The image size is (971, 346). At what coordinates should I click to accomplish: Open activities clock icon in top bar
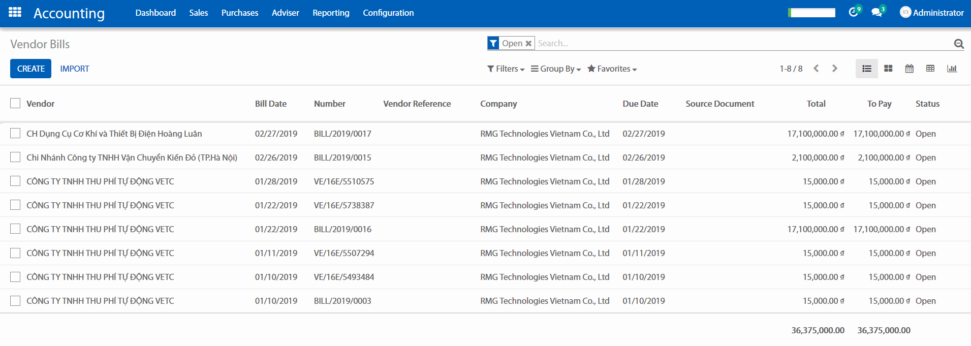tap(853, 12)
